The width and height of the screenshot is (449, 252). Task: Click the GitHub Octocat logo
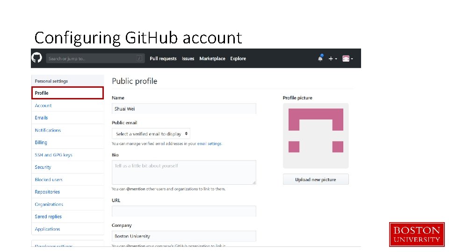(36, 58)
